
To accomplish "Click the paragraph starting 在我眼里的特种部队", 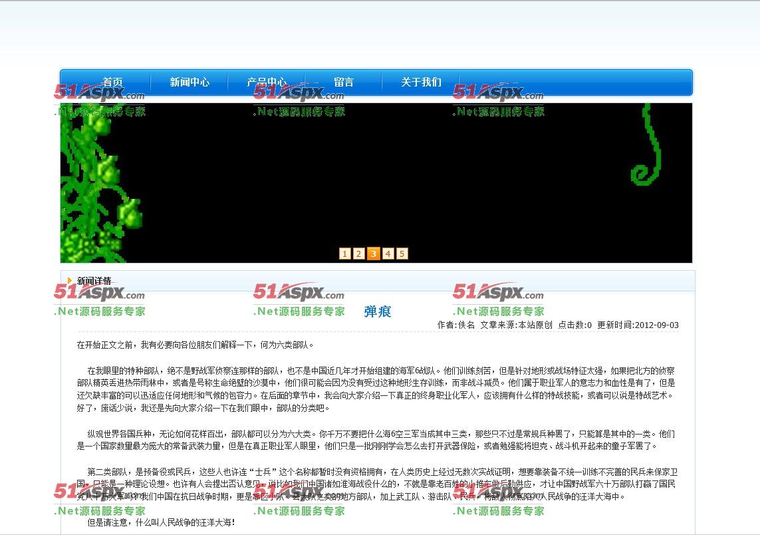I will (376, 389).
